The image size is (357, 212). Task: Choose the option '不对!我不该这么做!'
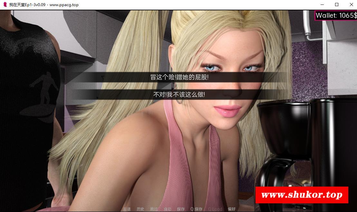coord(179,94)
